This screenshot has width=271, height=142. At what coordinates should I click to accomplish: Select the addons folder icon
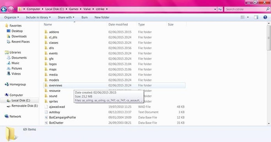46,32
